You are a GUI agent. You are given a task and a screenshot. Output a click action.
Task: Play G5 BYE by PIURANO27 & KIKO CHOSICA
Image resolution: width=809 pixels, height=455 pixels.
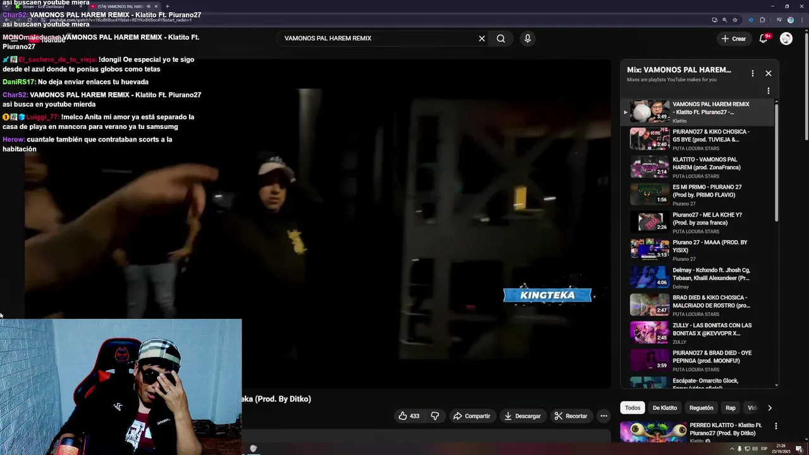coord(697,139)
